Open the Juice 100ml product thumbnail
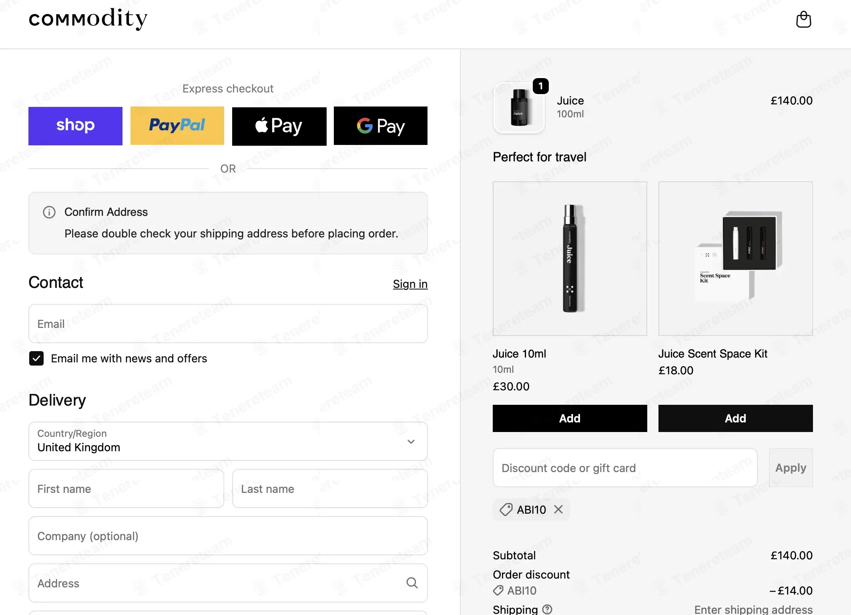The height and width of the screenshot is (615, 851). (519, 107)
